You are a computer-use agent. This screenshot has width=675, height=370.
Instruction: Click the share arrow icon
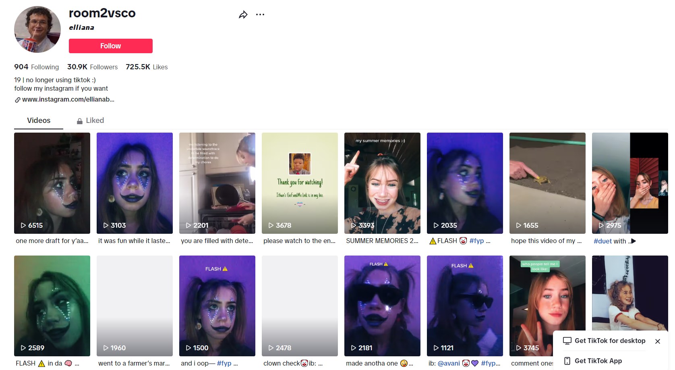[x=243, y=15]
